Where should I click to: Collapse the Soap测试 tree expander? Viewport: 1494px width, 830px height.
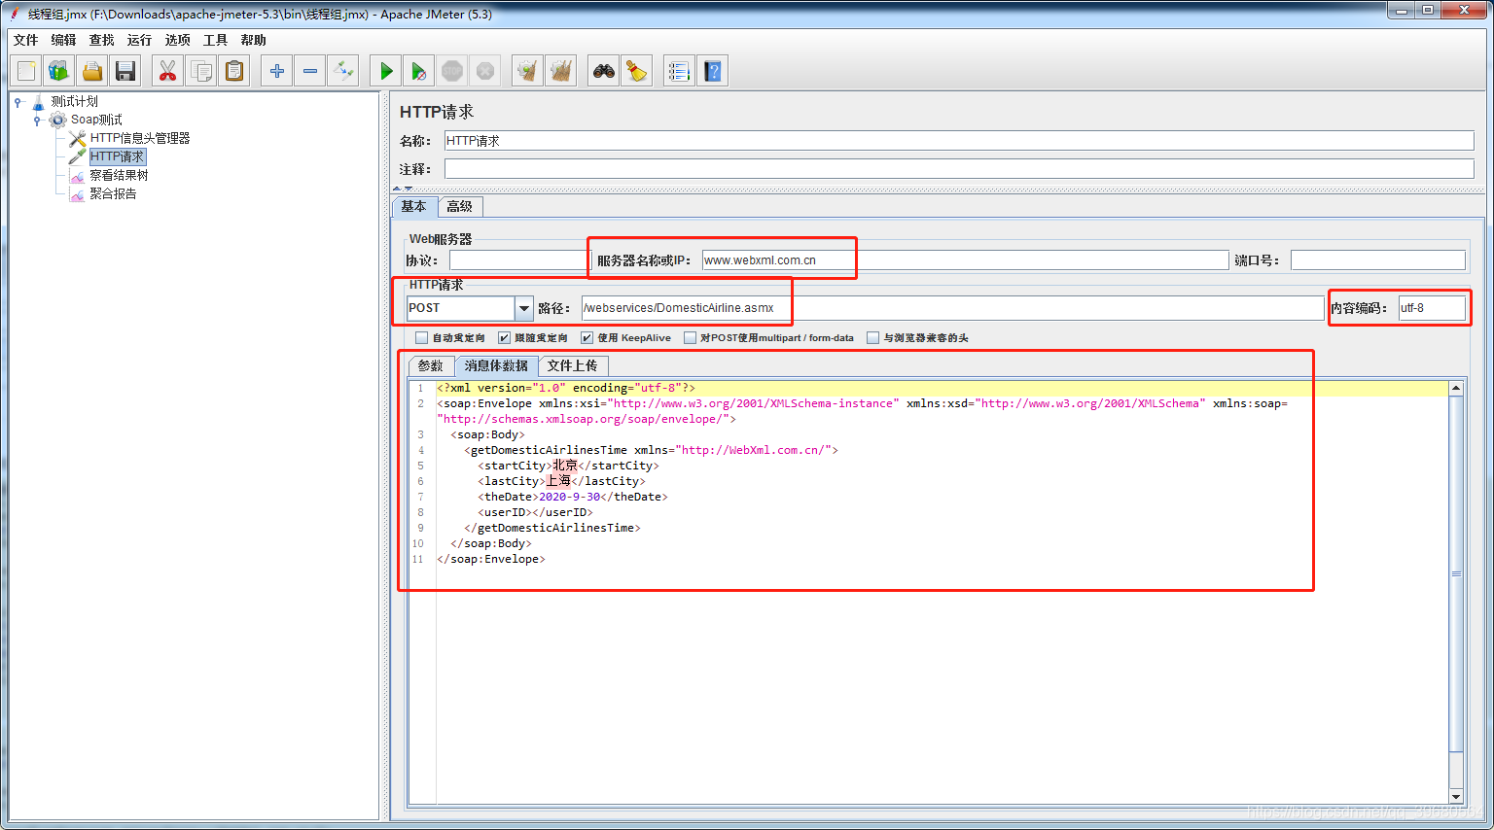[x=37, y=120]
